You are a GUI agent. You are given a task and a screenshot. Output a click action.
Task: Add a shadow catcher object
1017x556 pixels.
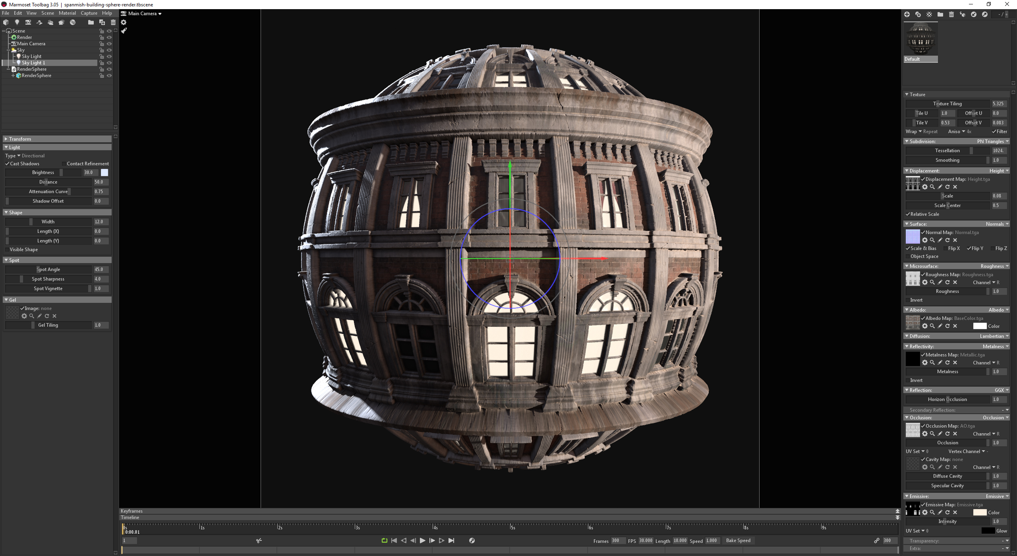tap(39, 22)
